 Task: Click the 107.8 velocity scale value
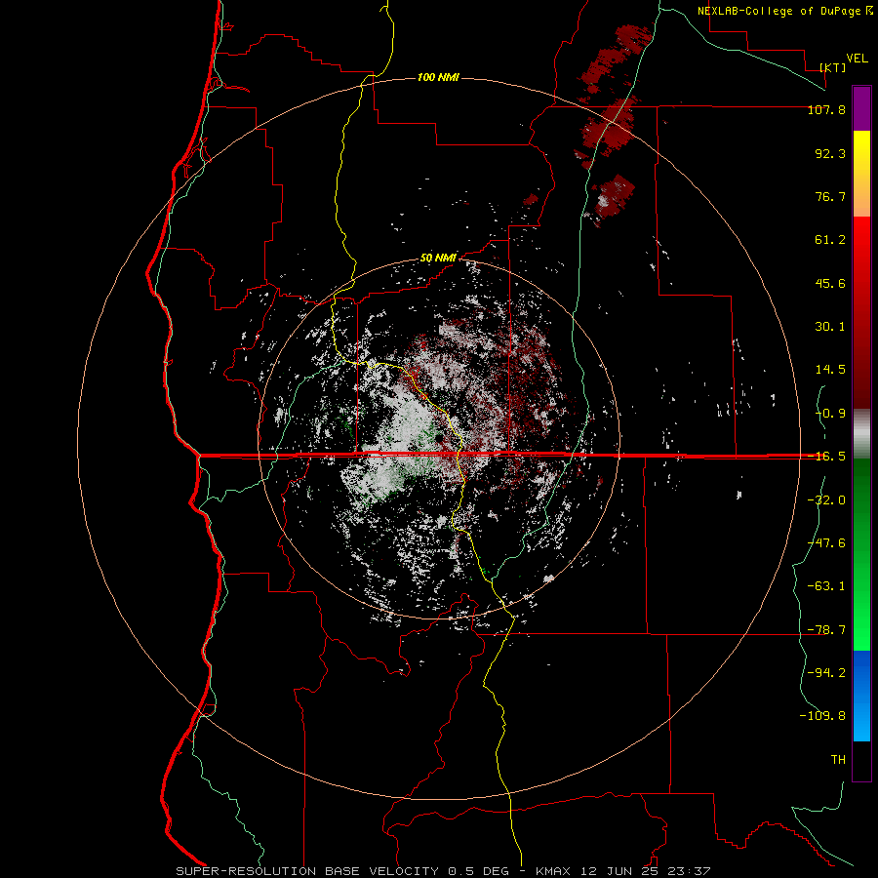826,110
